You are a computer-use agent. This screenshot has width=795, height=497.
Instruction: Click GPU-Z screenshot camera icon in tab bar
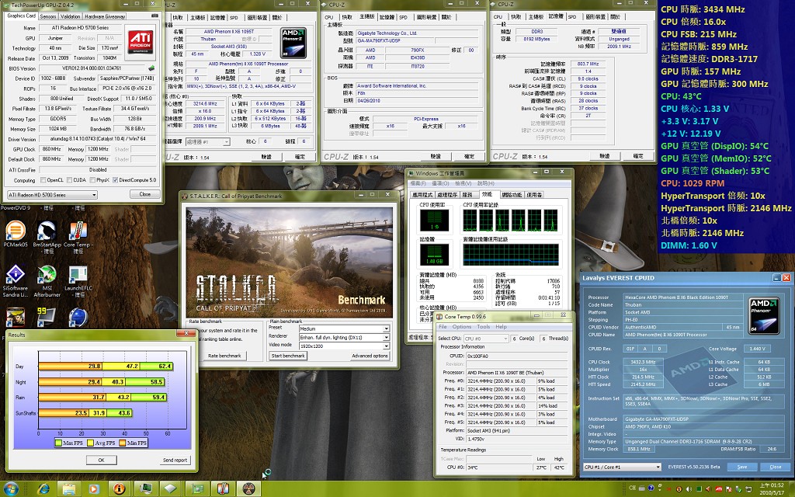click(154, 16)
